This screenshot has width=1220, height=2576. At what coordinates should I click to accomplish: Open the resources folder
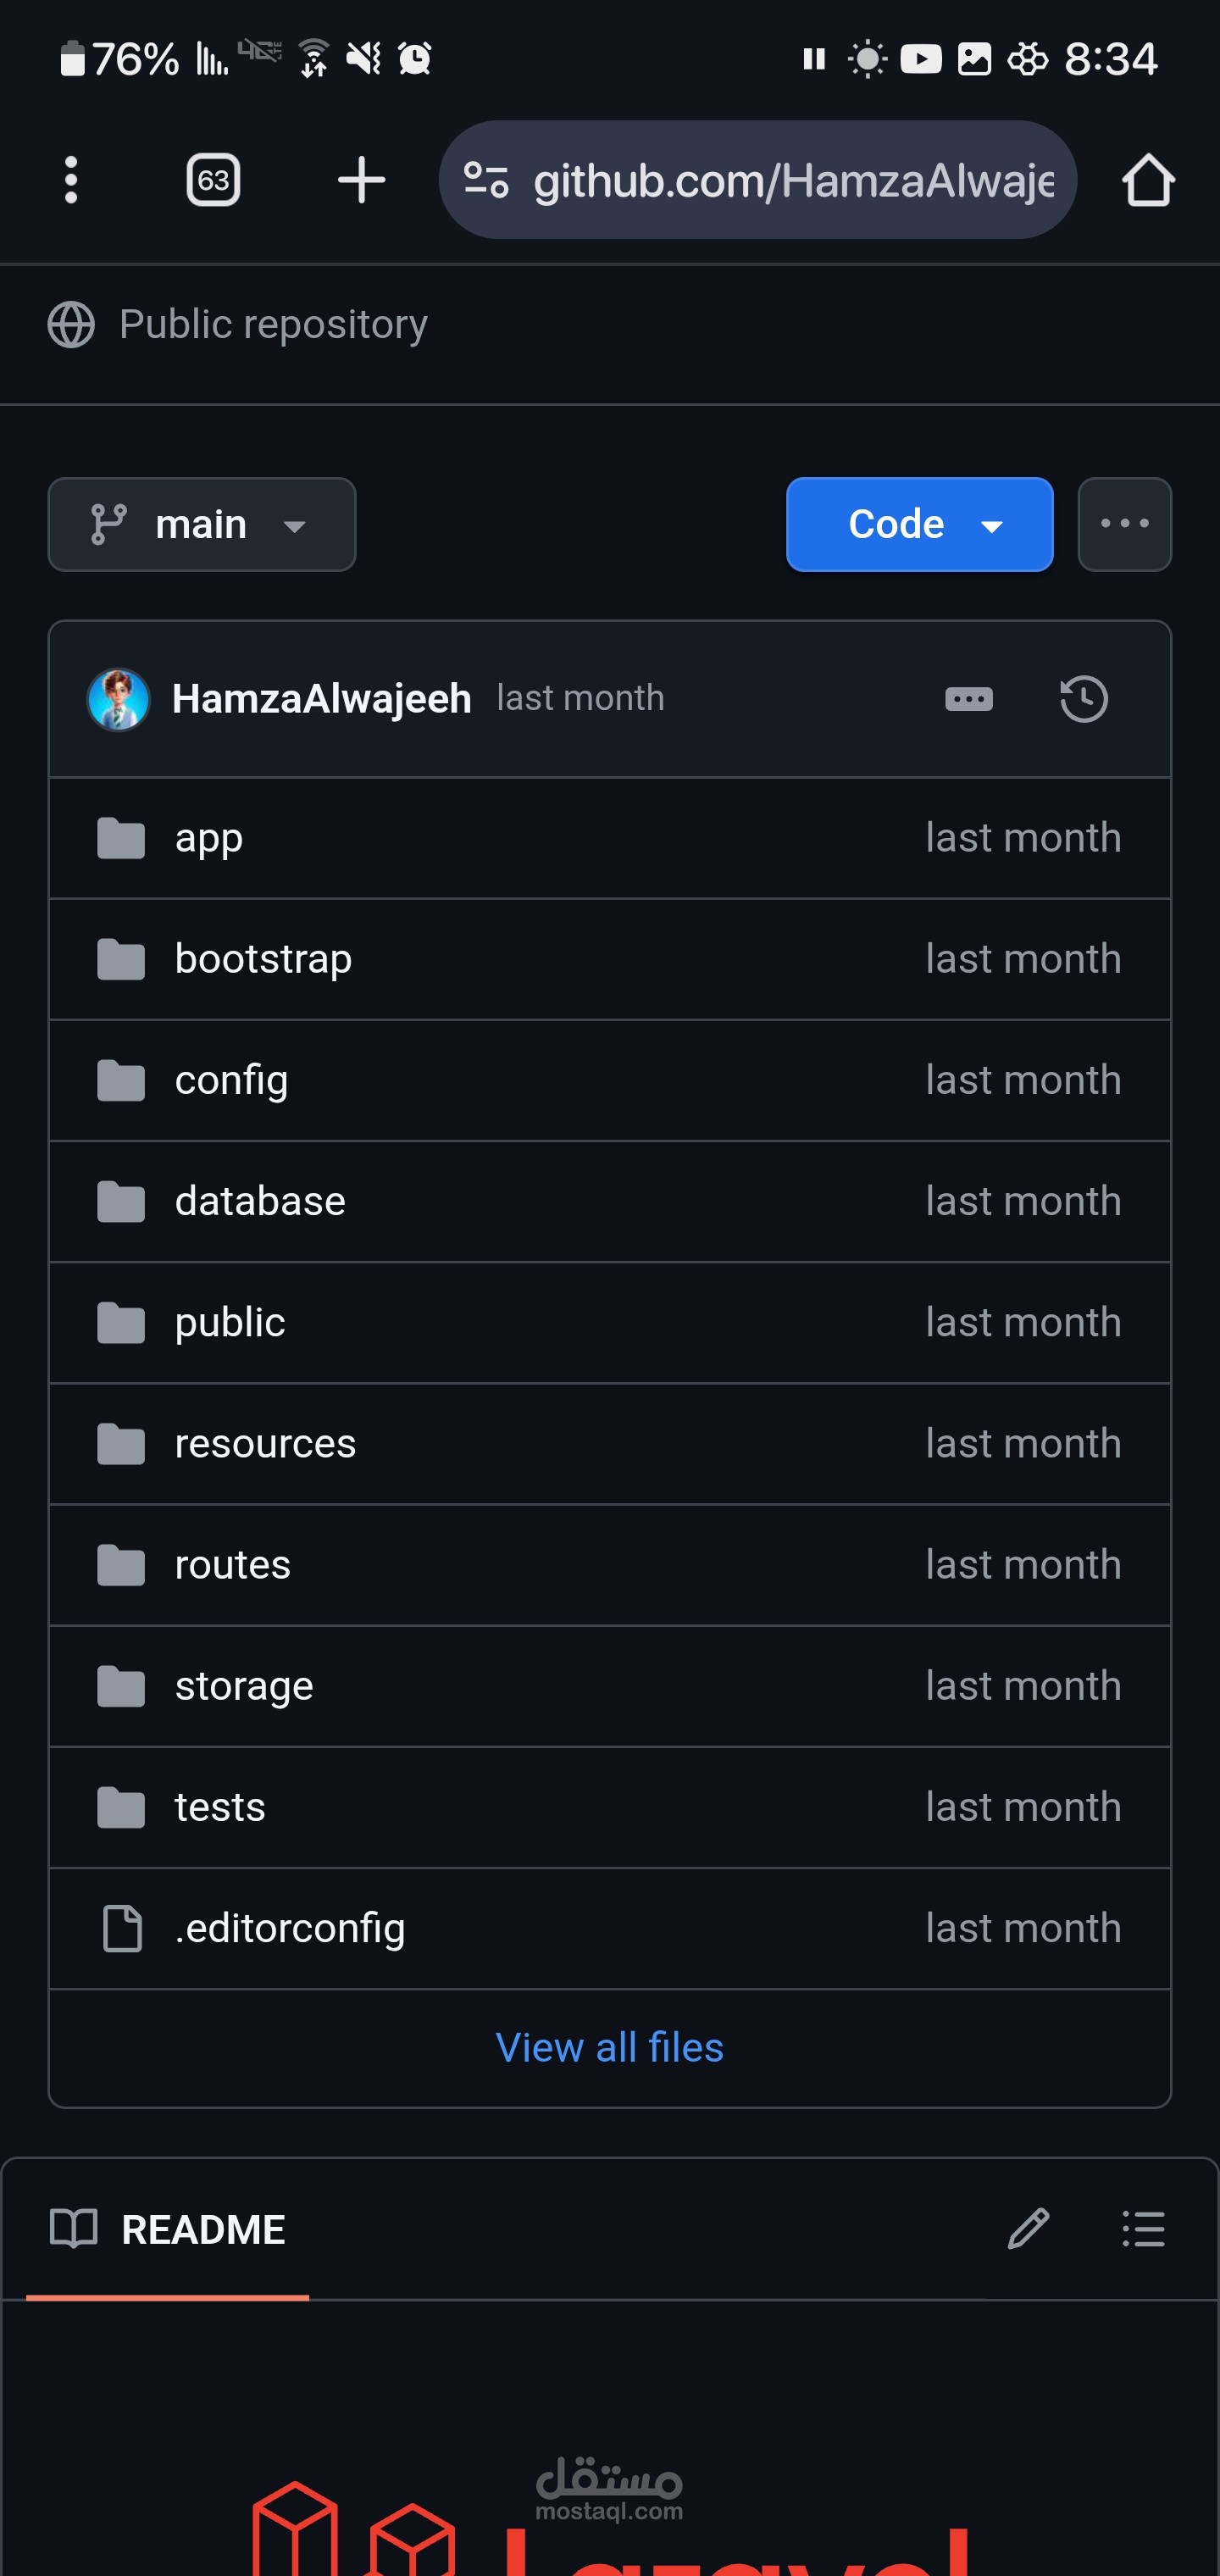[265, 1443]
